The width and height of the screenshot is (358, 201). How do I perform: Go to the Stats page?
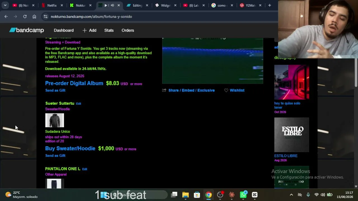tap(109, 30)
